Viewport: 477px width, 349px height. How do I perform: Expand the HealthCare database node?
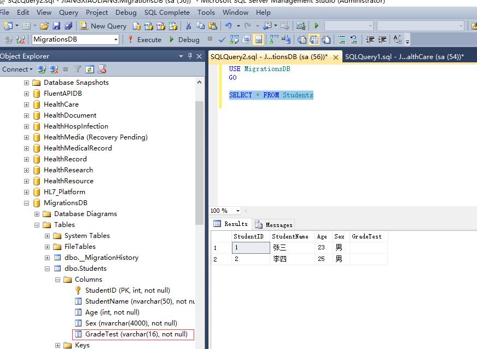[26, 104]
